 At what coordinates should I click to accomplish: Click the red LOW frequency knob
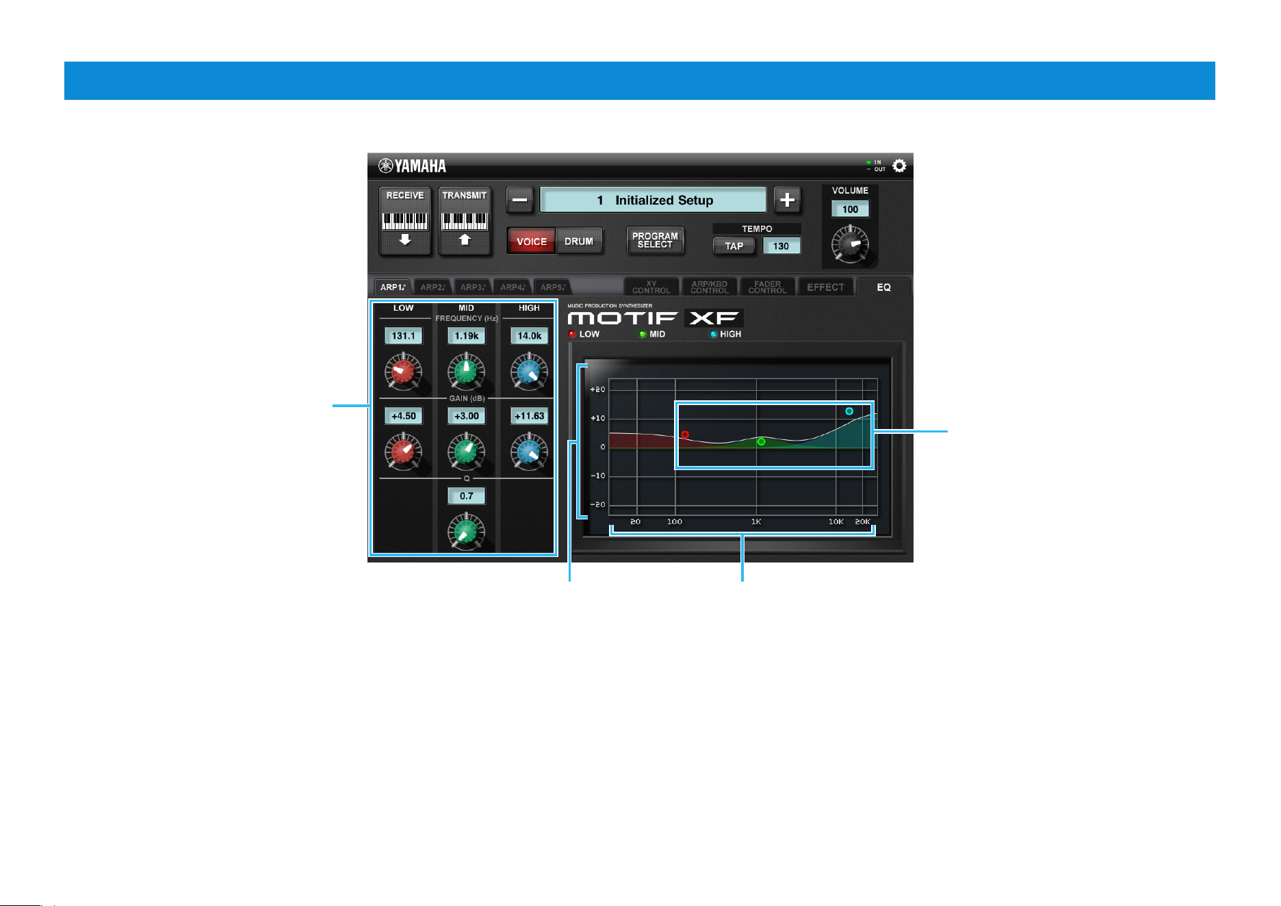[403, 372]
